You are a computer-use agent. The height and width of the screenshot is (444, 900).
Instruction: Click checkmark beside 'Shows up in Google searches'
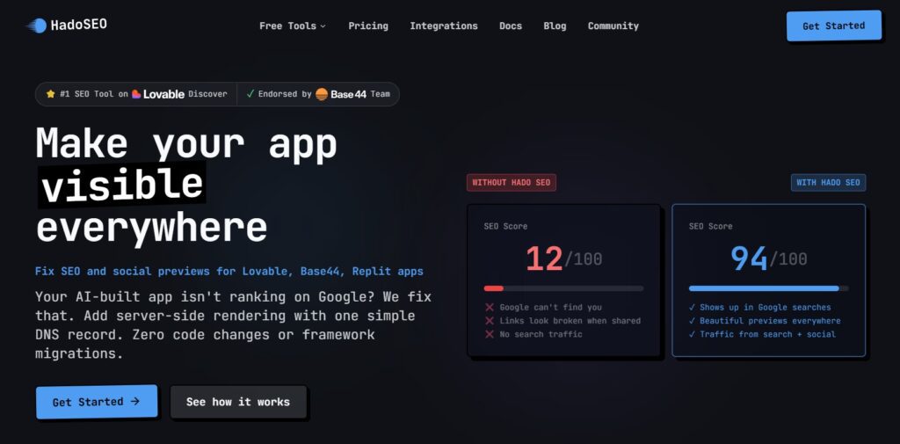pyautogui.click(x=693, y=308)
